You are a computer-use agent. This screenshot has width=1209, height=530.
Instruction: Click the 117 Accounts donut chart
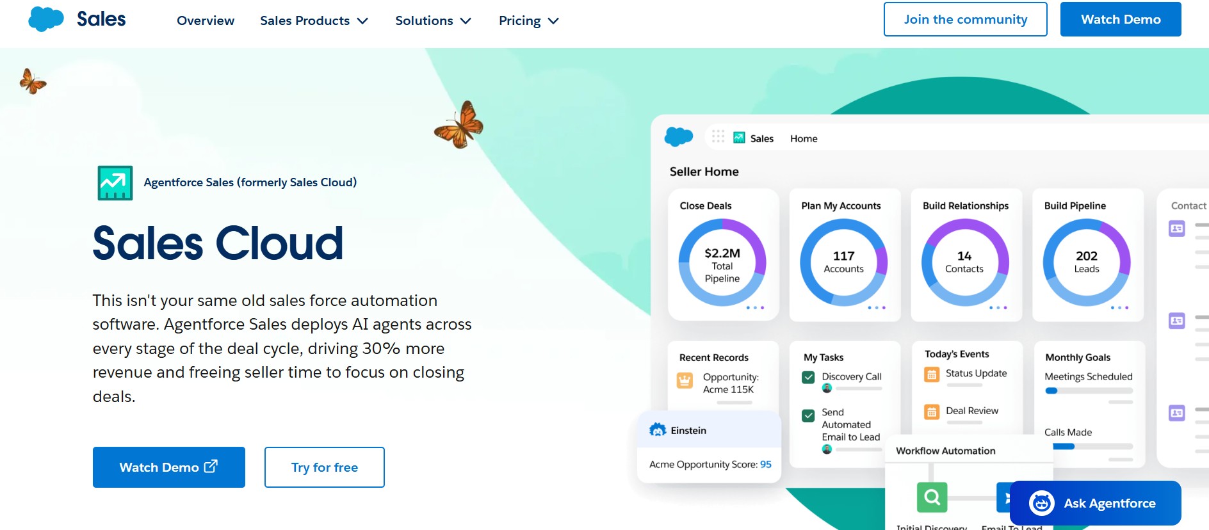click(844, 262)
